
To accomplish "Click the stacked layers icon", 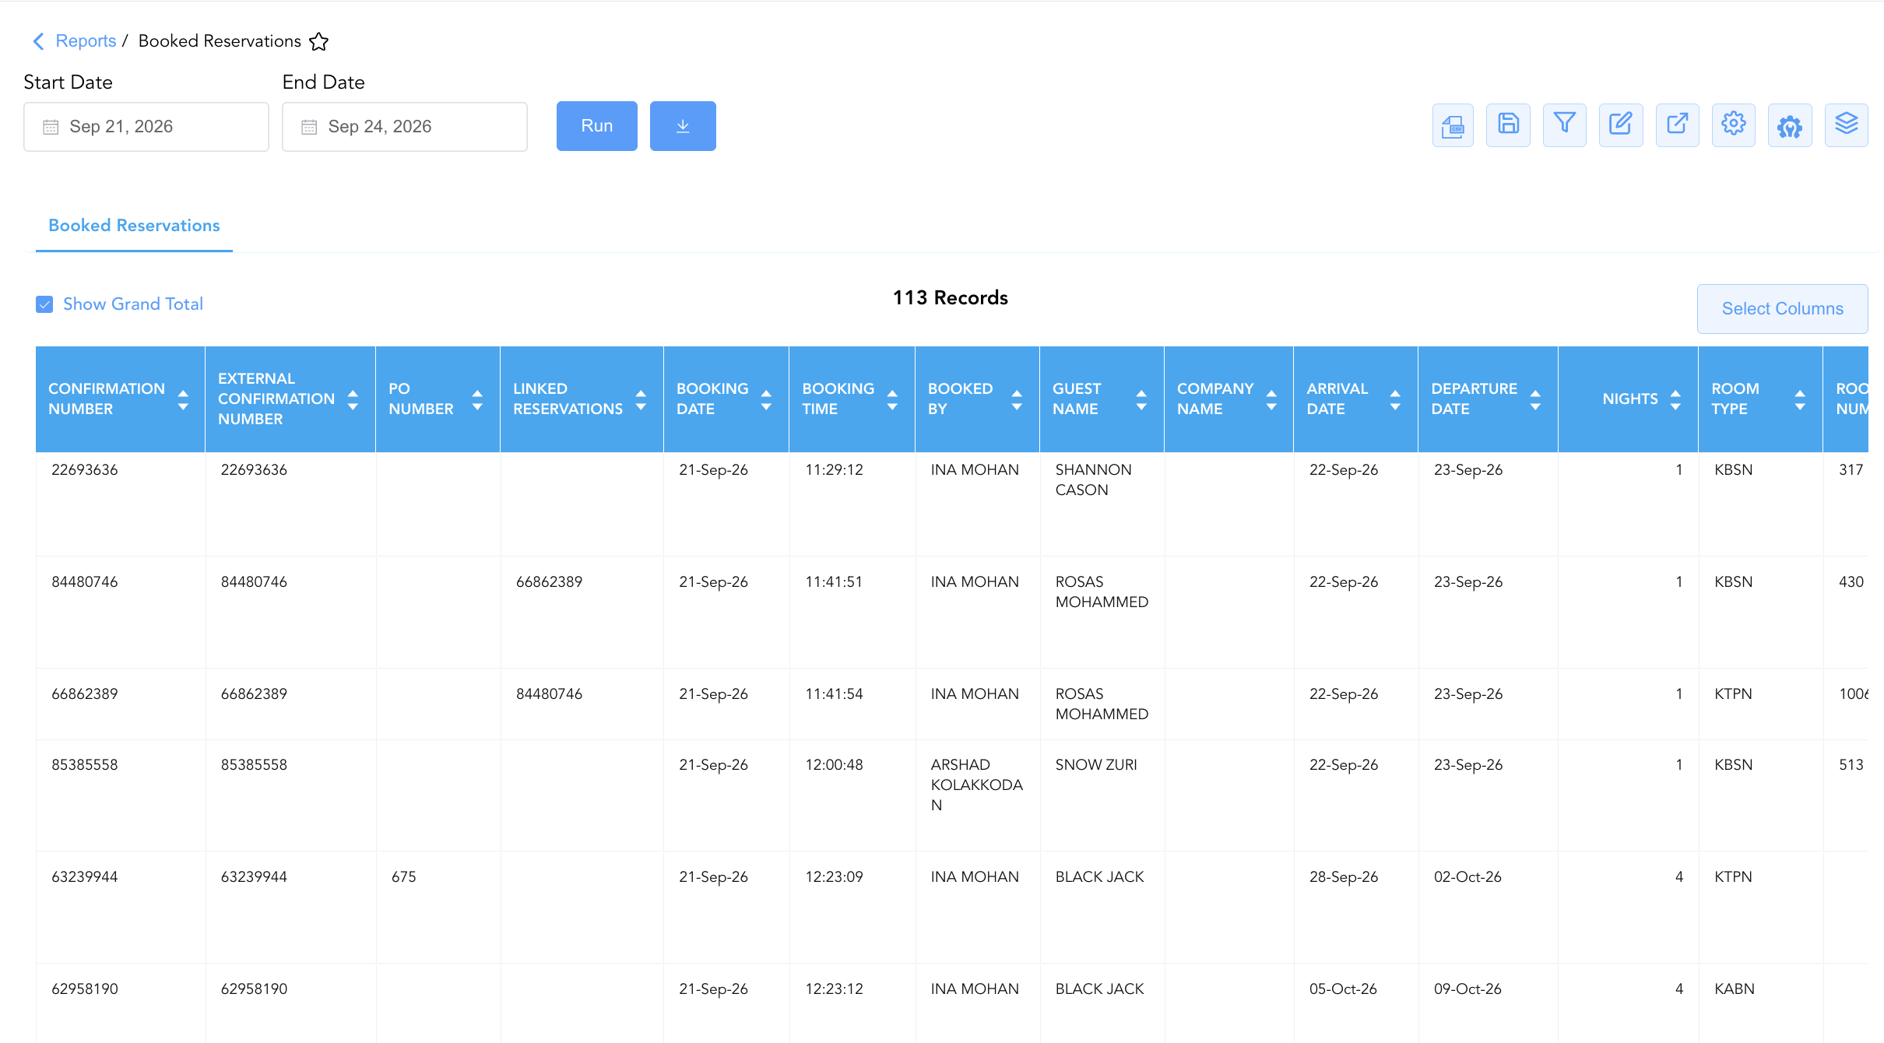I will 1847,125.
